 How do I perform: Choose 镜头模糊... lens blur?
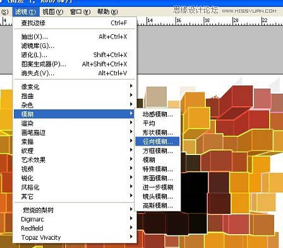coord(157,196)
